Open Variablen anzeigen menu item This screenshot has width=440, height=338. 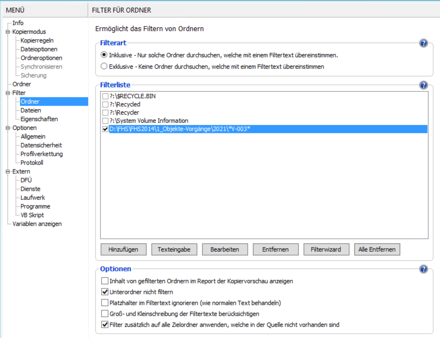click(x=37, y=224)
